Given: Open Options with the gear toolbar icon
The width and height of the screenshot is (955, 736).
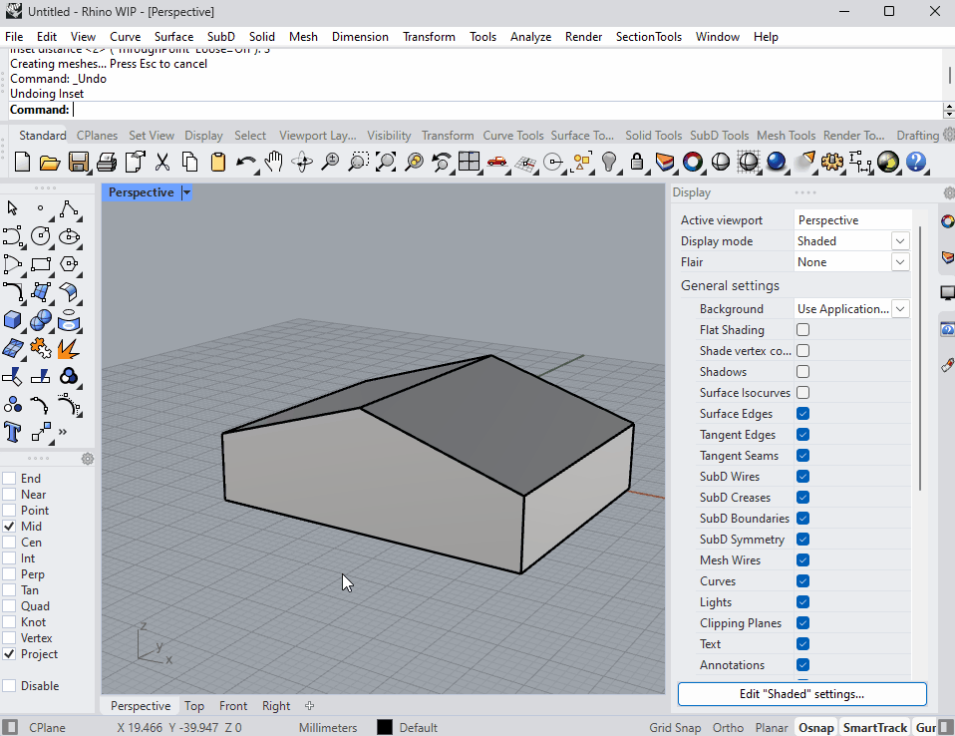Looking at the screenshot, I should (832, 163).
